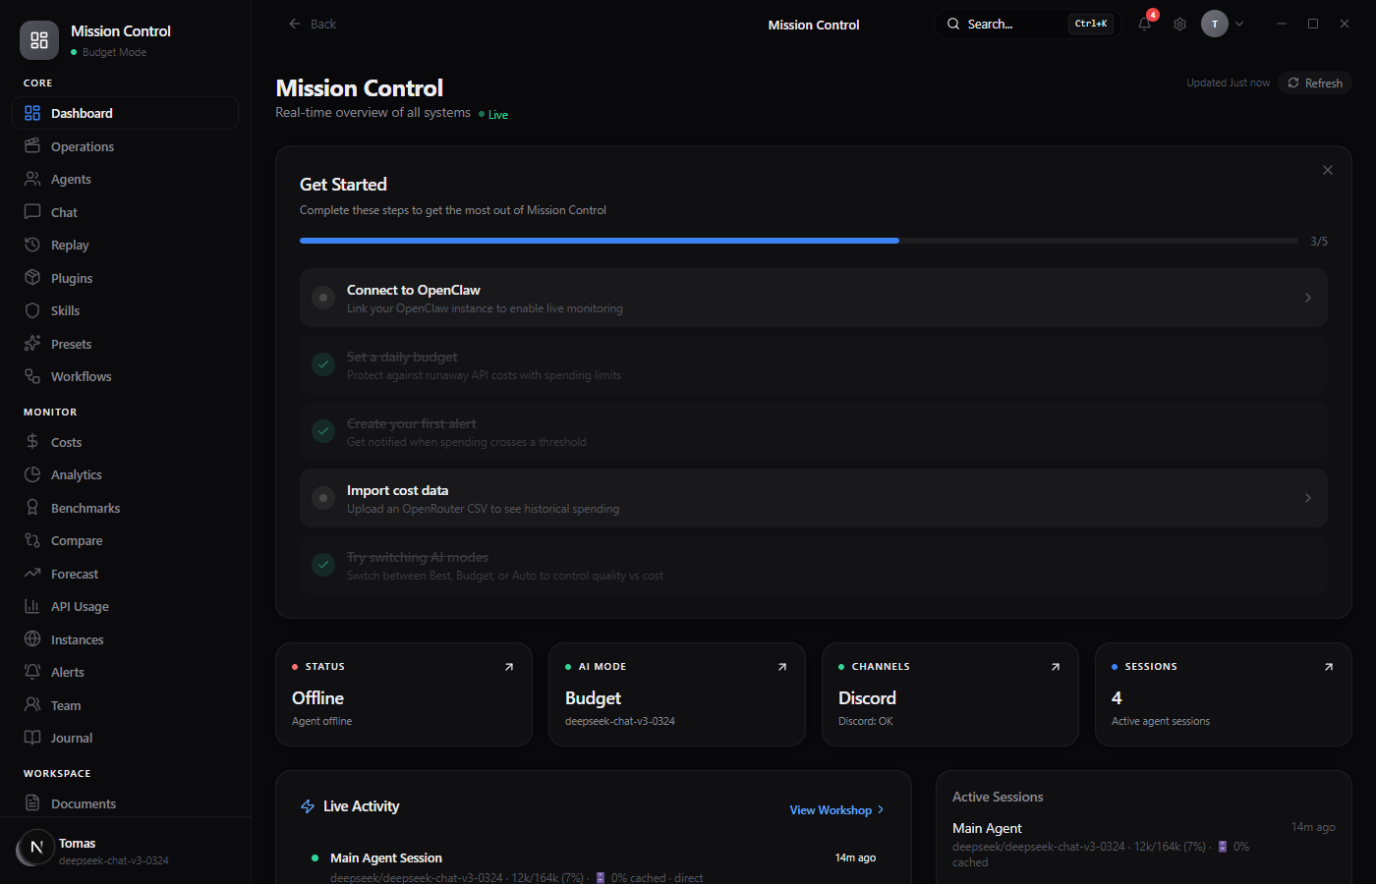This screenshot has height=884, width=1376.
Task: Open the Chat bubble icon
Action: pos(32,212)
